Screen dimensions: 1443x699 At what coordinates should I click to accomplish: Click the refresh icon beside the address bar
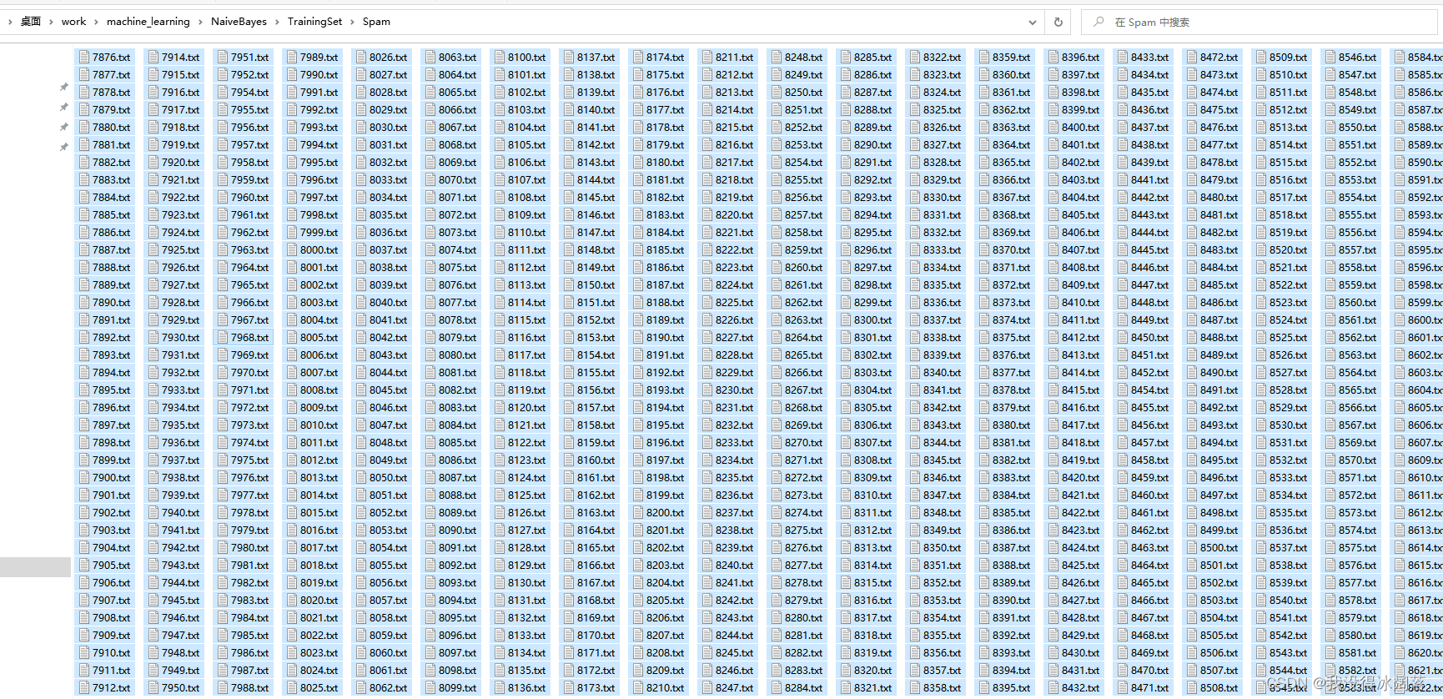(x=1058, y=23)
